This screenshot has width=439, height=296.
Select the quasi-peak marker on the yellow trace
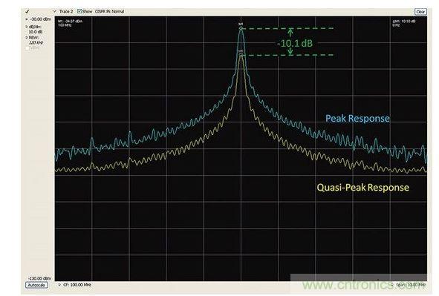coord(241,55)
